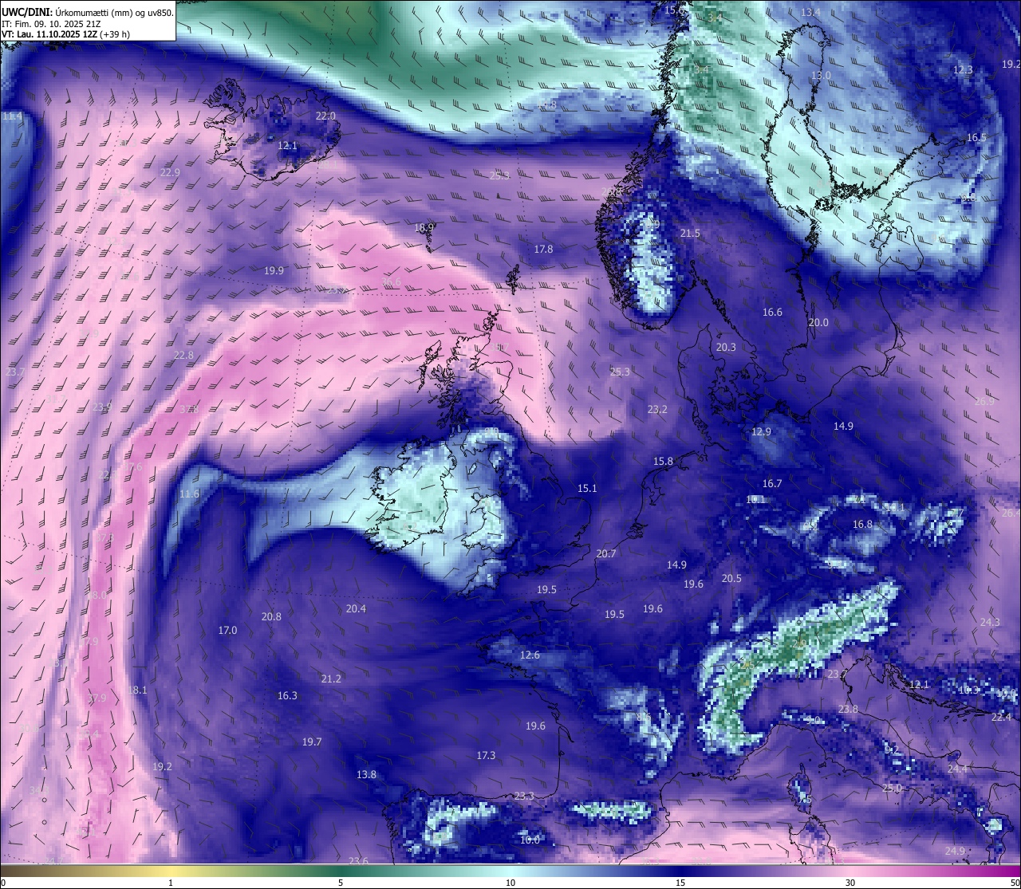Click the 50 tick label on the color scale
The width and height of the screenshot is (1021, 889).
(1015, 883)
